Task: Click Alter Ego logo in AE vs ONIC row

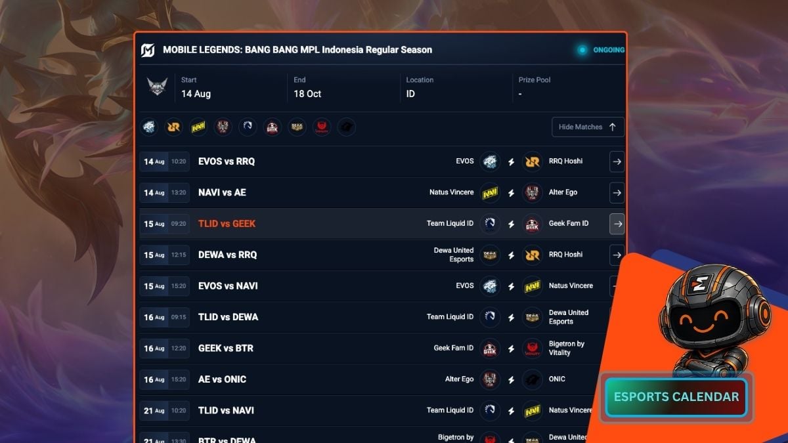Action: click(489, 379)
